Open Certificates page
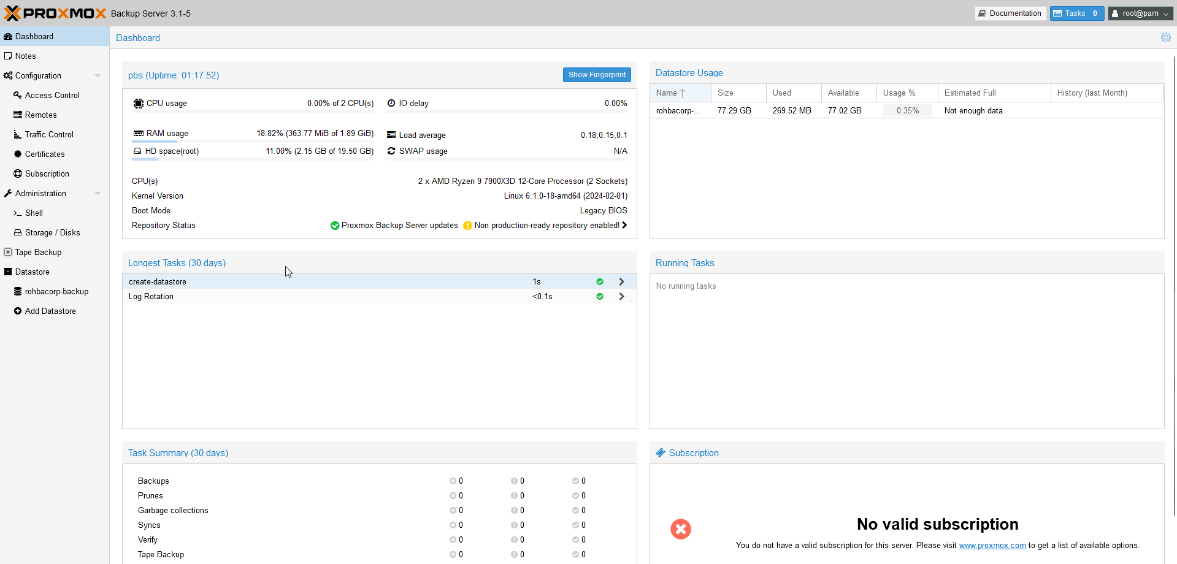The image size is (1177, 564). click(x=55, y=154)
